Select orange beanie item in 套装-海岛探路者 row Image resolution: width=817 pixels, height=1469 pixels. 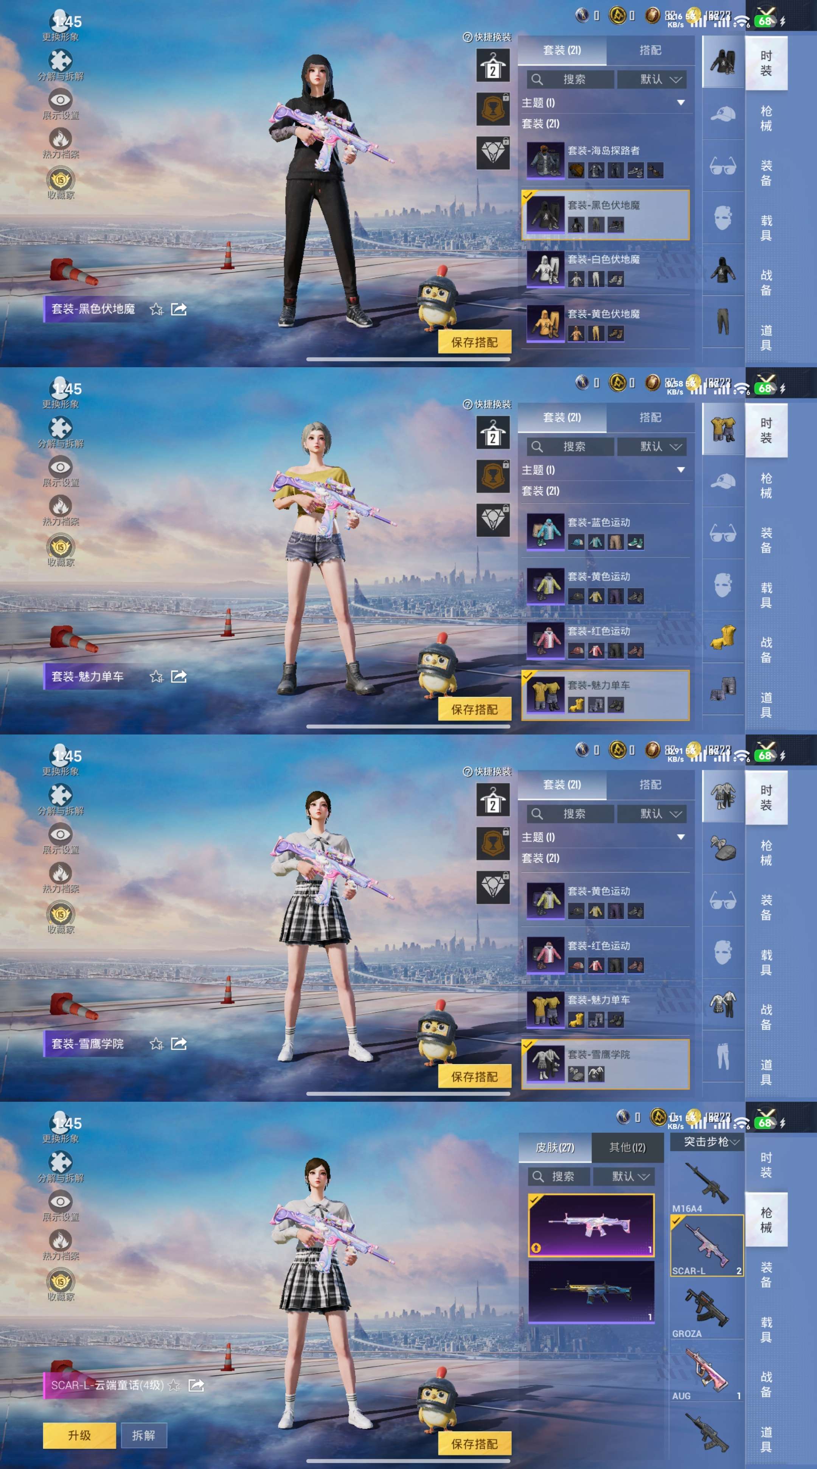tap(576, 170)
